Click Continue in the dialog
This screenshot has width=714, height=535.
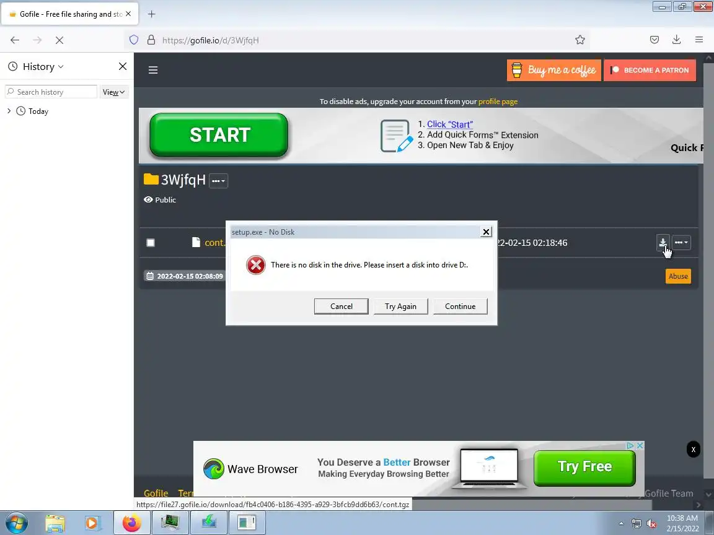(x=460, y=306)
